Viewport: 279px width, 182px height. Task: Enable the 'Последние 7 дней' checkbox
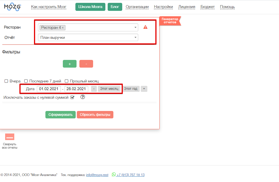(x=26, y=81)
